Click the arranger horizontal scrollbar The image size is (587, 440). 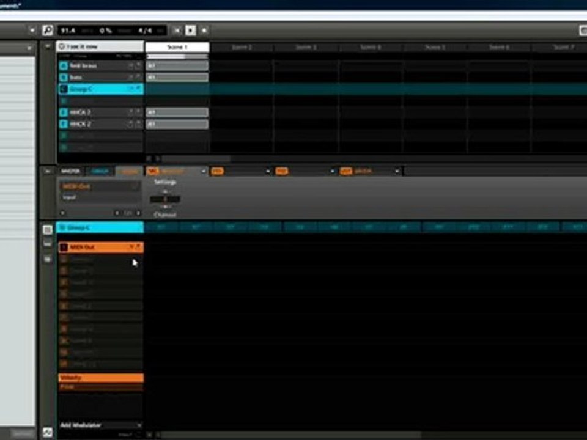click(196, 159)
